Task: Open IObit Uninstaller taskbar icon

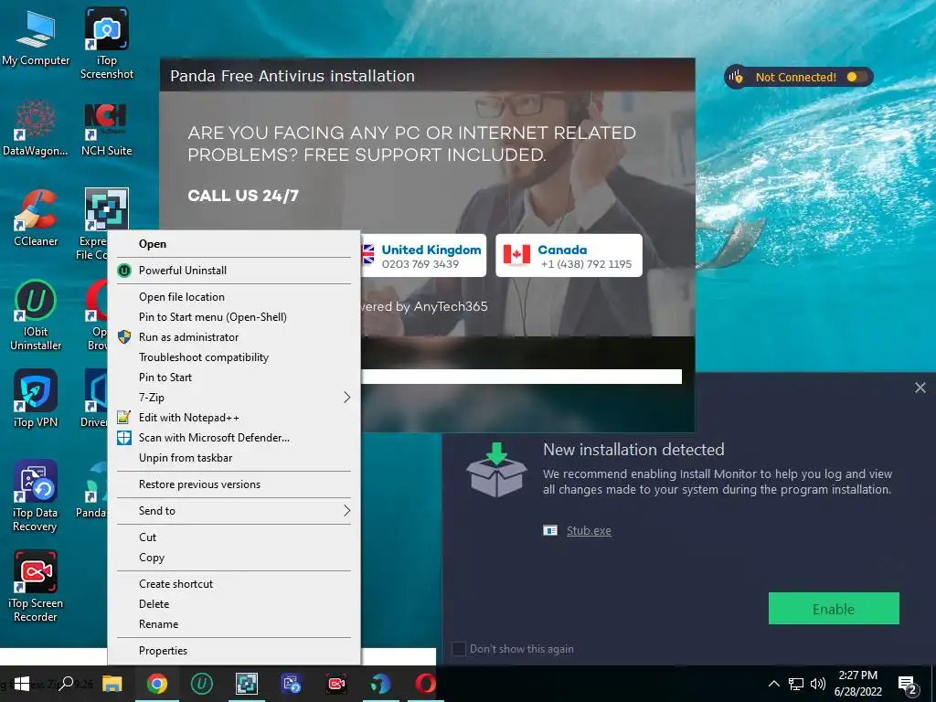Action: pos(202,684)
